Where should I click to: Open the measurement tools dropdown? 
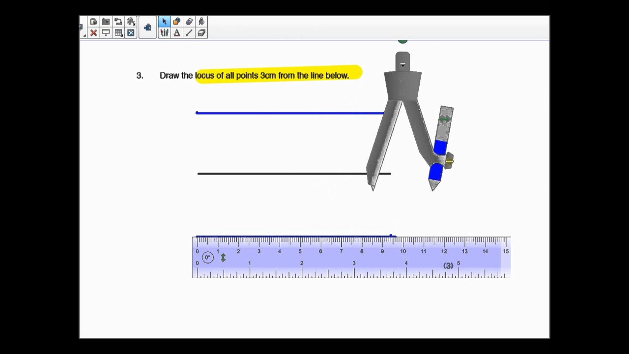pyautogui.click(x=131, y=22)
